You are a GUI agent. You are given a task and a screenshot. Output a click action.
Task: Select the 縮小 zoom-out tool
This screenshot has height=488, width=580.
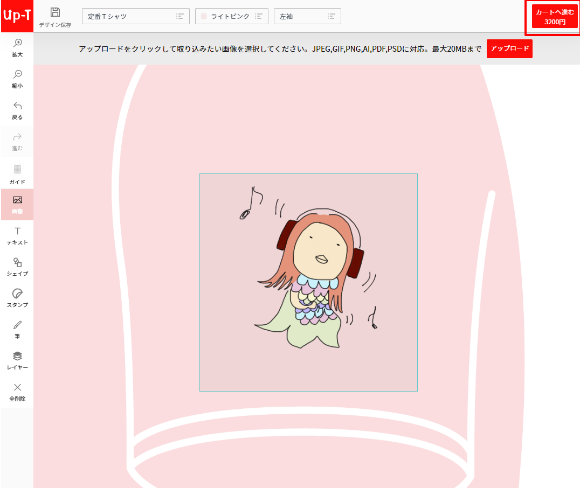[x=17, y=79]
